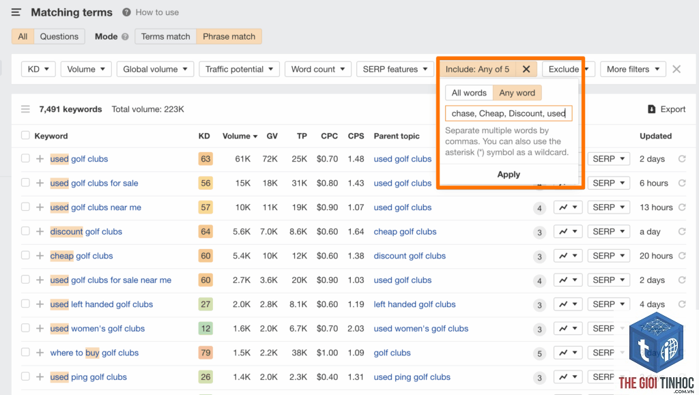Clear the Include filter with X icon

point(526,69)
